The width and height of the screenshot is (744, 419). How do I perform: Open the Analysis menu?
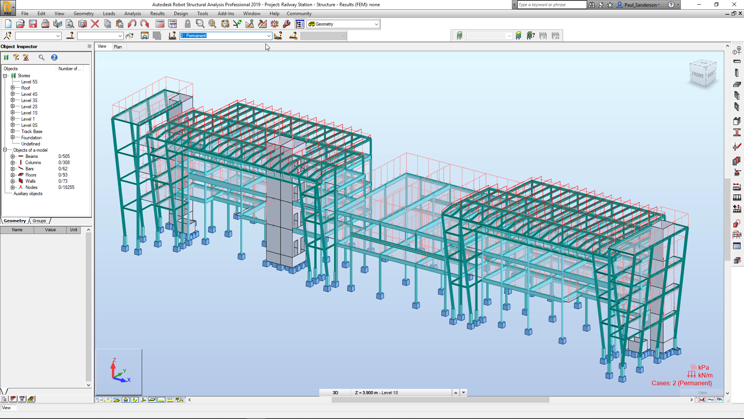(133, 14)
